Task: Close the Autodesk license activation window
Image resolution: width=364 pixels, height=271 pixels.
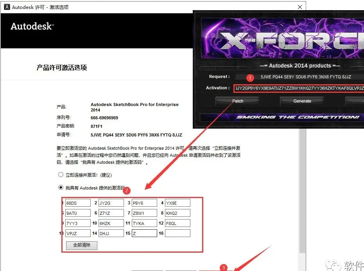Action: [x=300, y=7]
